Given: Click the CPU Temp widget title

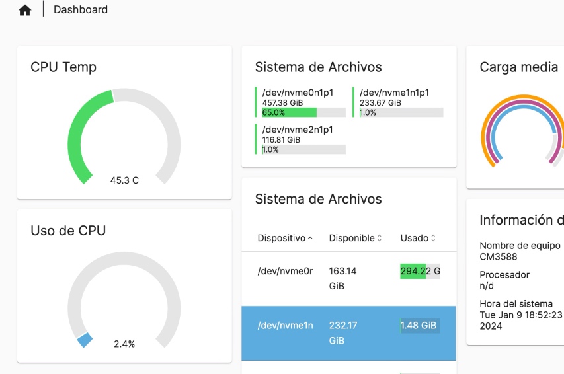Looking at the screenshot, I should point(63,67).
